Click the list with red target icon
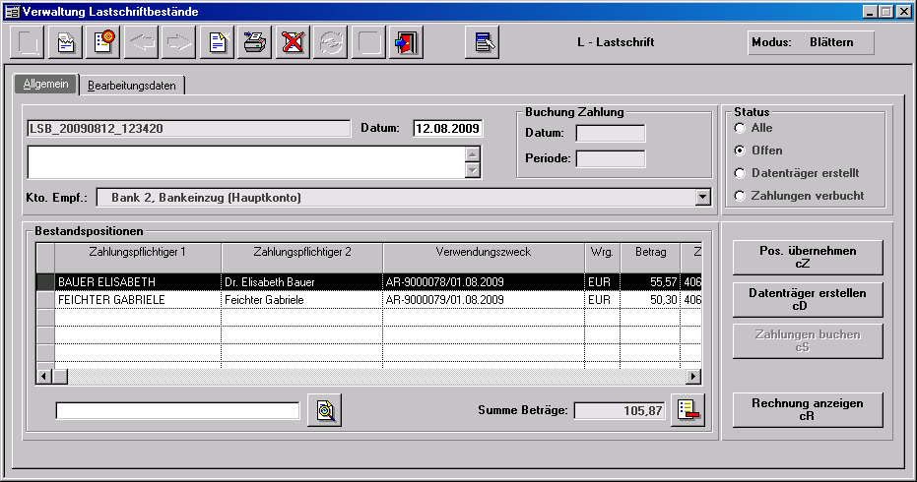917x482 pixels. 101,43
